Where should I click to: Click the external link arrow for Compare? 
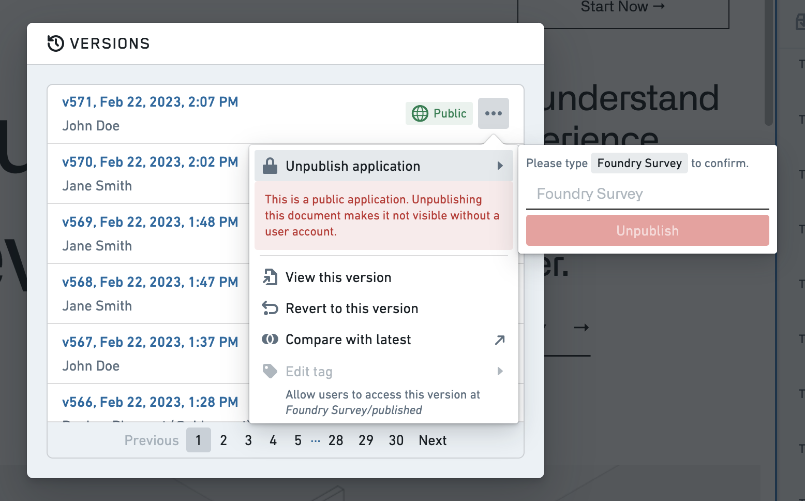[499, 340]
